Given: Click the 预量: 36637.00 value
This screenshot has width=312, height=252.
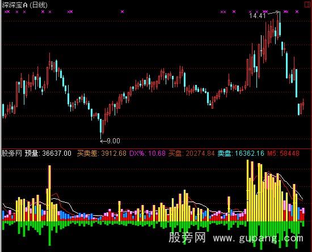Looking at the screenshot, I should tap(48, 153).
